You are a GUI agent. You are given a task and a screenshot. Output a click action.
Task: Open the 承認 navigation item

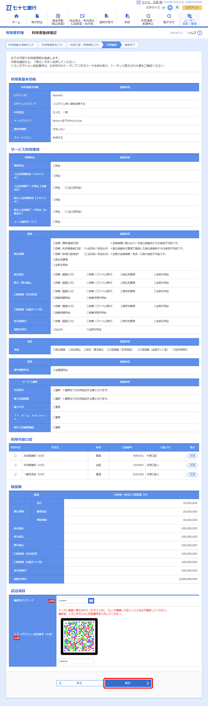pyautogui.click(x=127, y=19)
